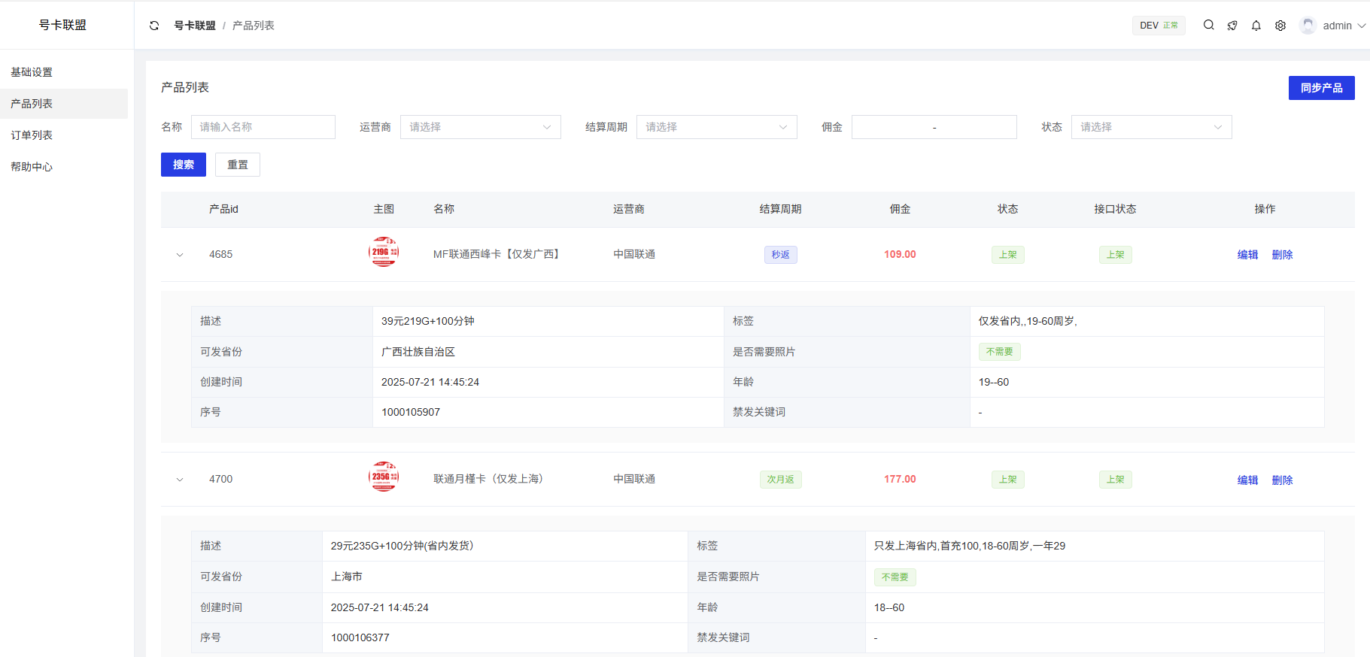The image size is (1370, 657).
Task: Collapse the row for product 4685
Action: point(180,255)
